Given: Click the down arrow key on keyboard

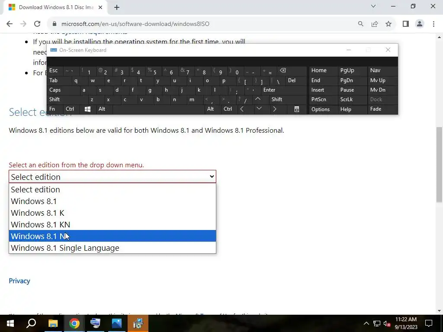Looking at the screenshot, I should (259, 109).
